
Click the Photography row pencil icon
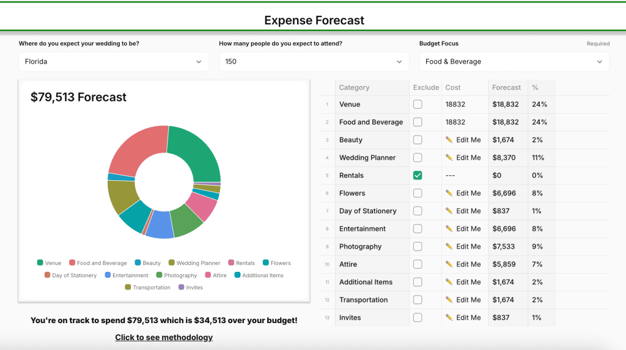coord(449,246)
